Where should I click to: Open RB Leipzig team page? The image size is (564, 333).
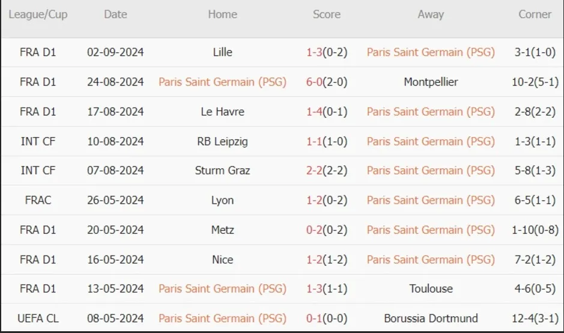coord(222,141)
